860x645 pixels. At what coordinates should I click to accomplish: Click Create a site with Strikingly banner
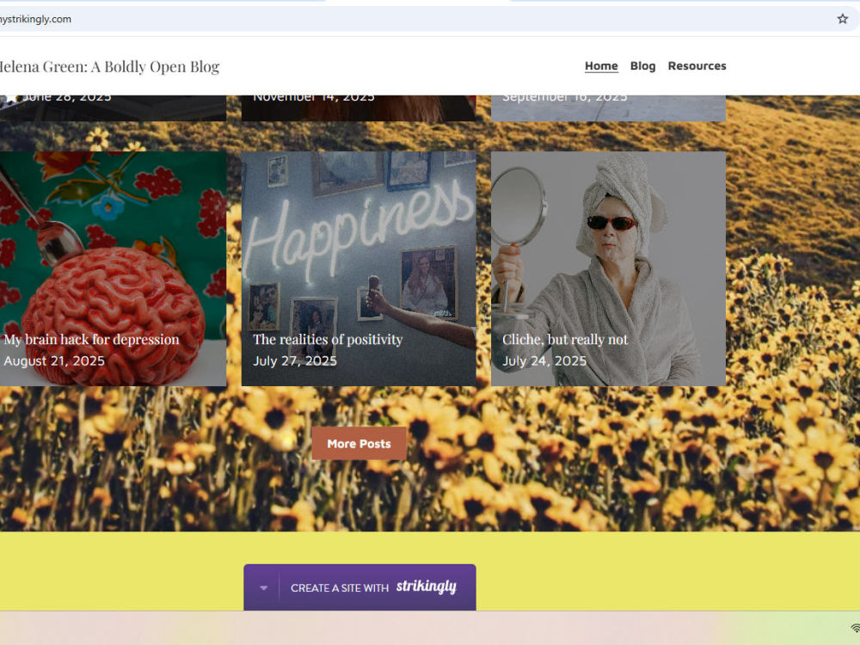click(x=359, y=587)
